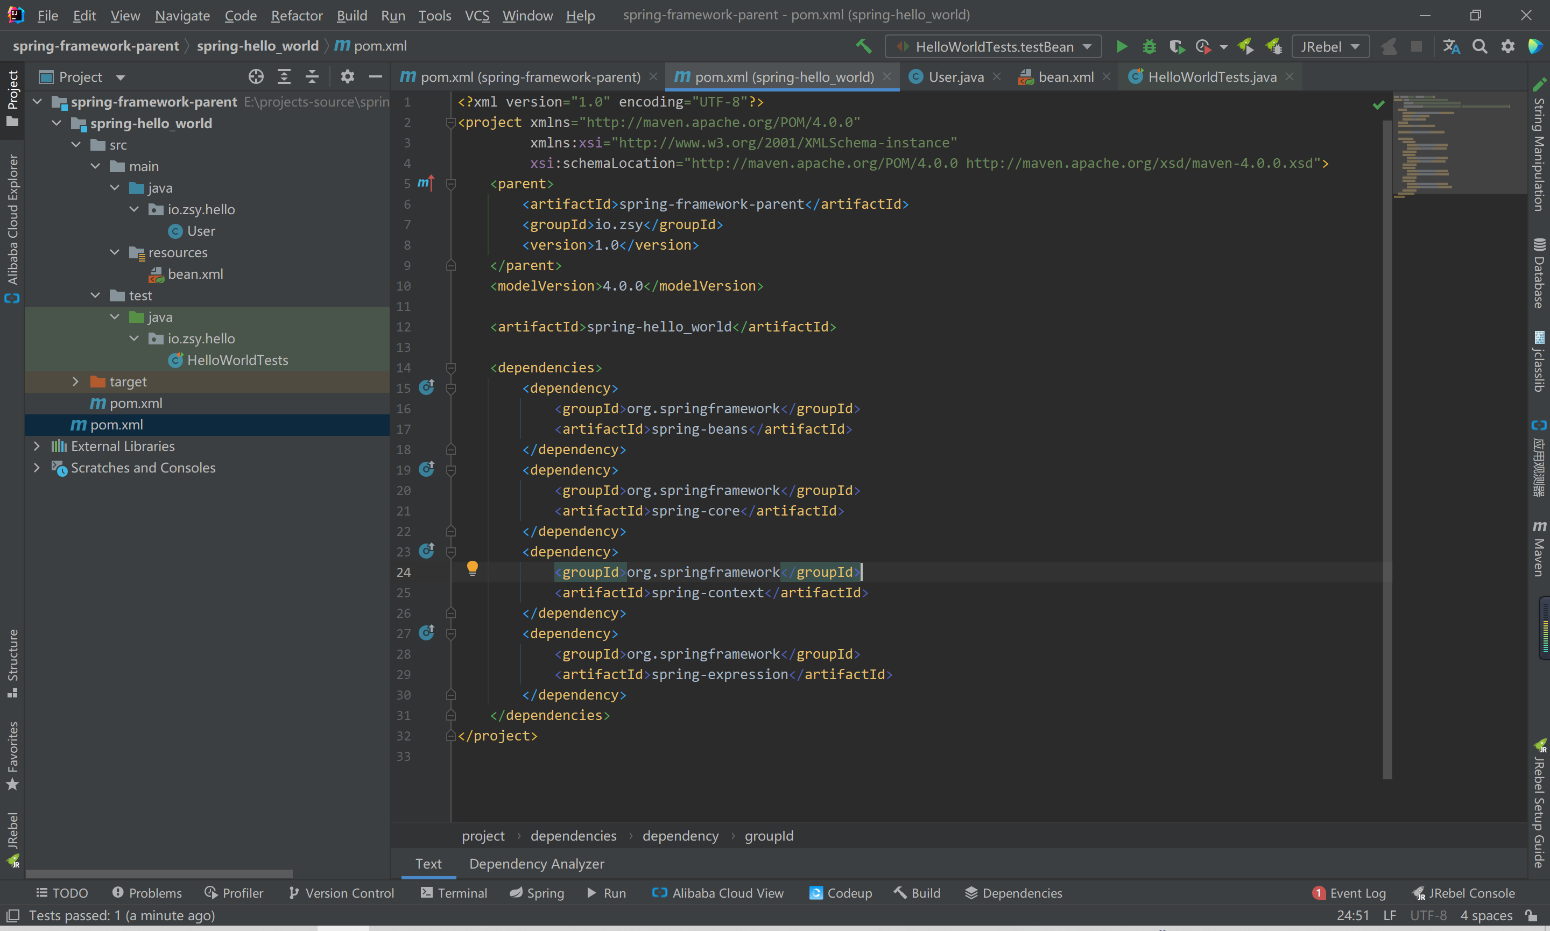
Task: Open the Dependency Analyzer view
Action: [x=537, y=864]
